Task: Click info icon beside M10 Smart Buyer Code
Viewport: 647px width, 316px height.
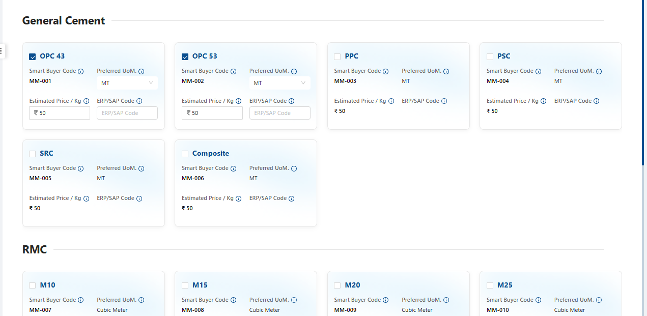Action: [81, 300]
